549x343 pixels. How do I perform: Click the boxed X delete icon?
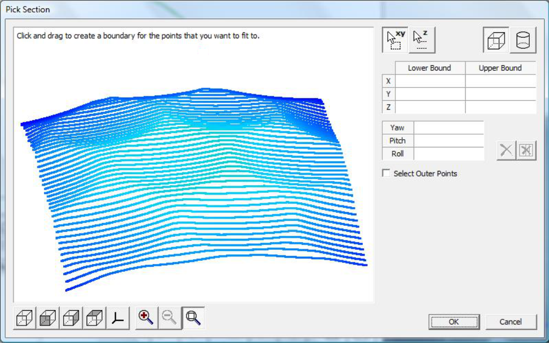[526, 150]
